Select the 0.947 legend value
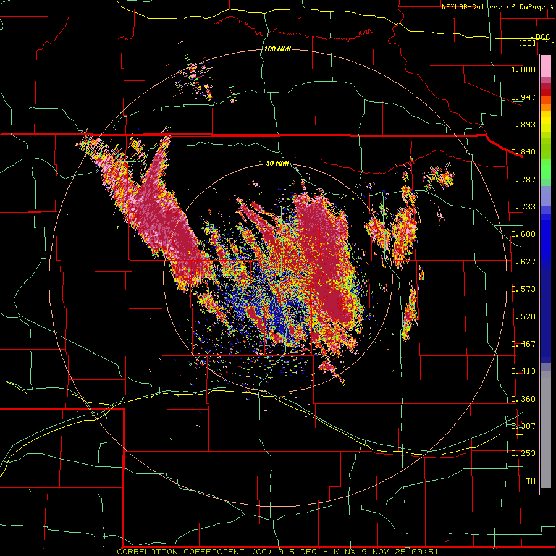The height and width of the screenshot is (556, 556). (523, 97)
